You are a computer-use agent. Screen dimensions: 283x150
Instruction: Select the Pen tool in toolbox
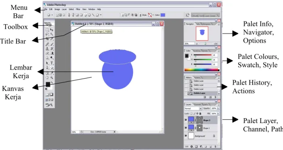pyautogui.click(x=47, y=68)
